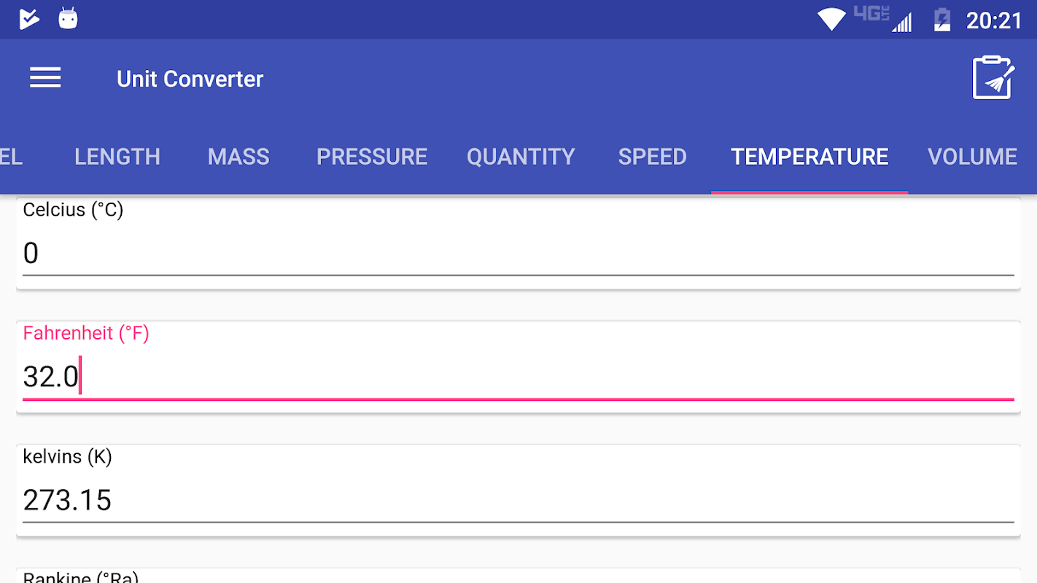The width and height of the screenshot is (1037, 583).
Task: Open the PRESSURE tab
Action: pos(372,157)
